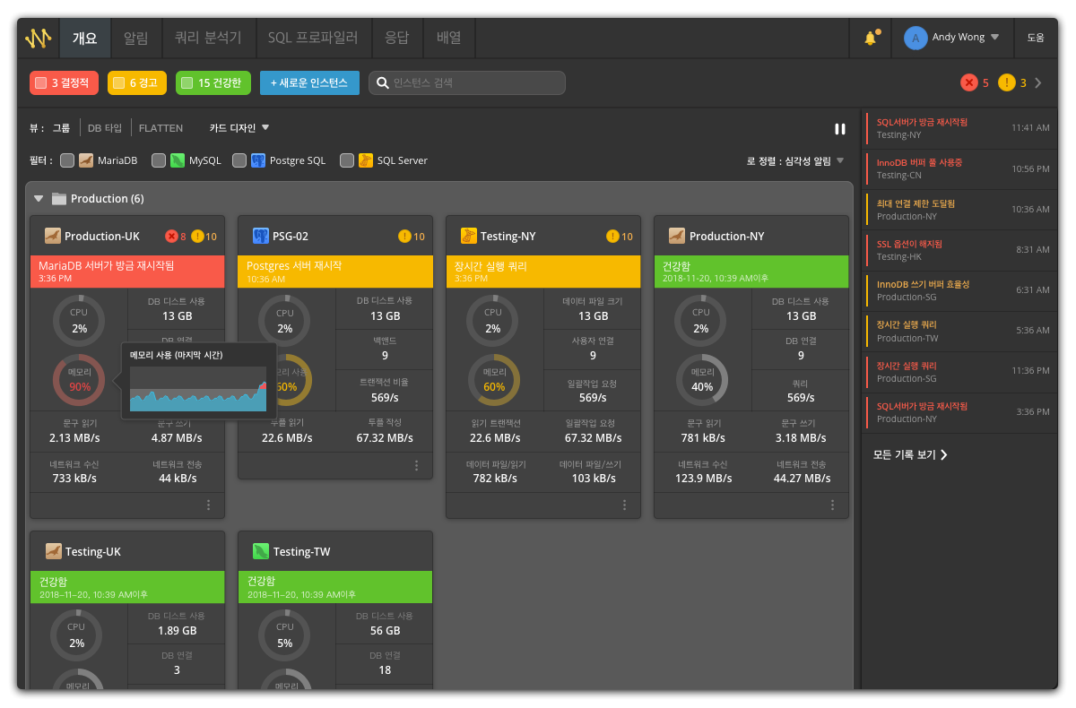Open 최대 연결 제한 도달됨 alert
This screenshot has height=708, width=1076.
960,209
